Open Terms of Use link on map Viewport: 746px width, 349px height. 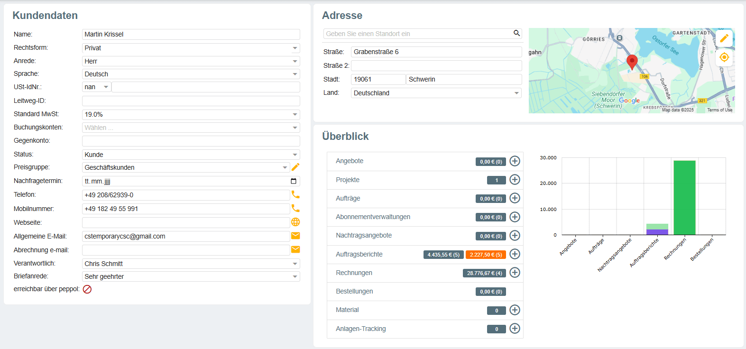click(x=719, y=110)
